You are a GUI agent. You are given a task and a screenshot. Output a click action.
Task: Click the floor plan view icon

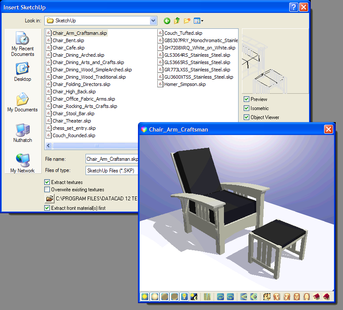[x=266, y=297]
